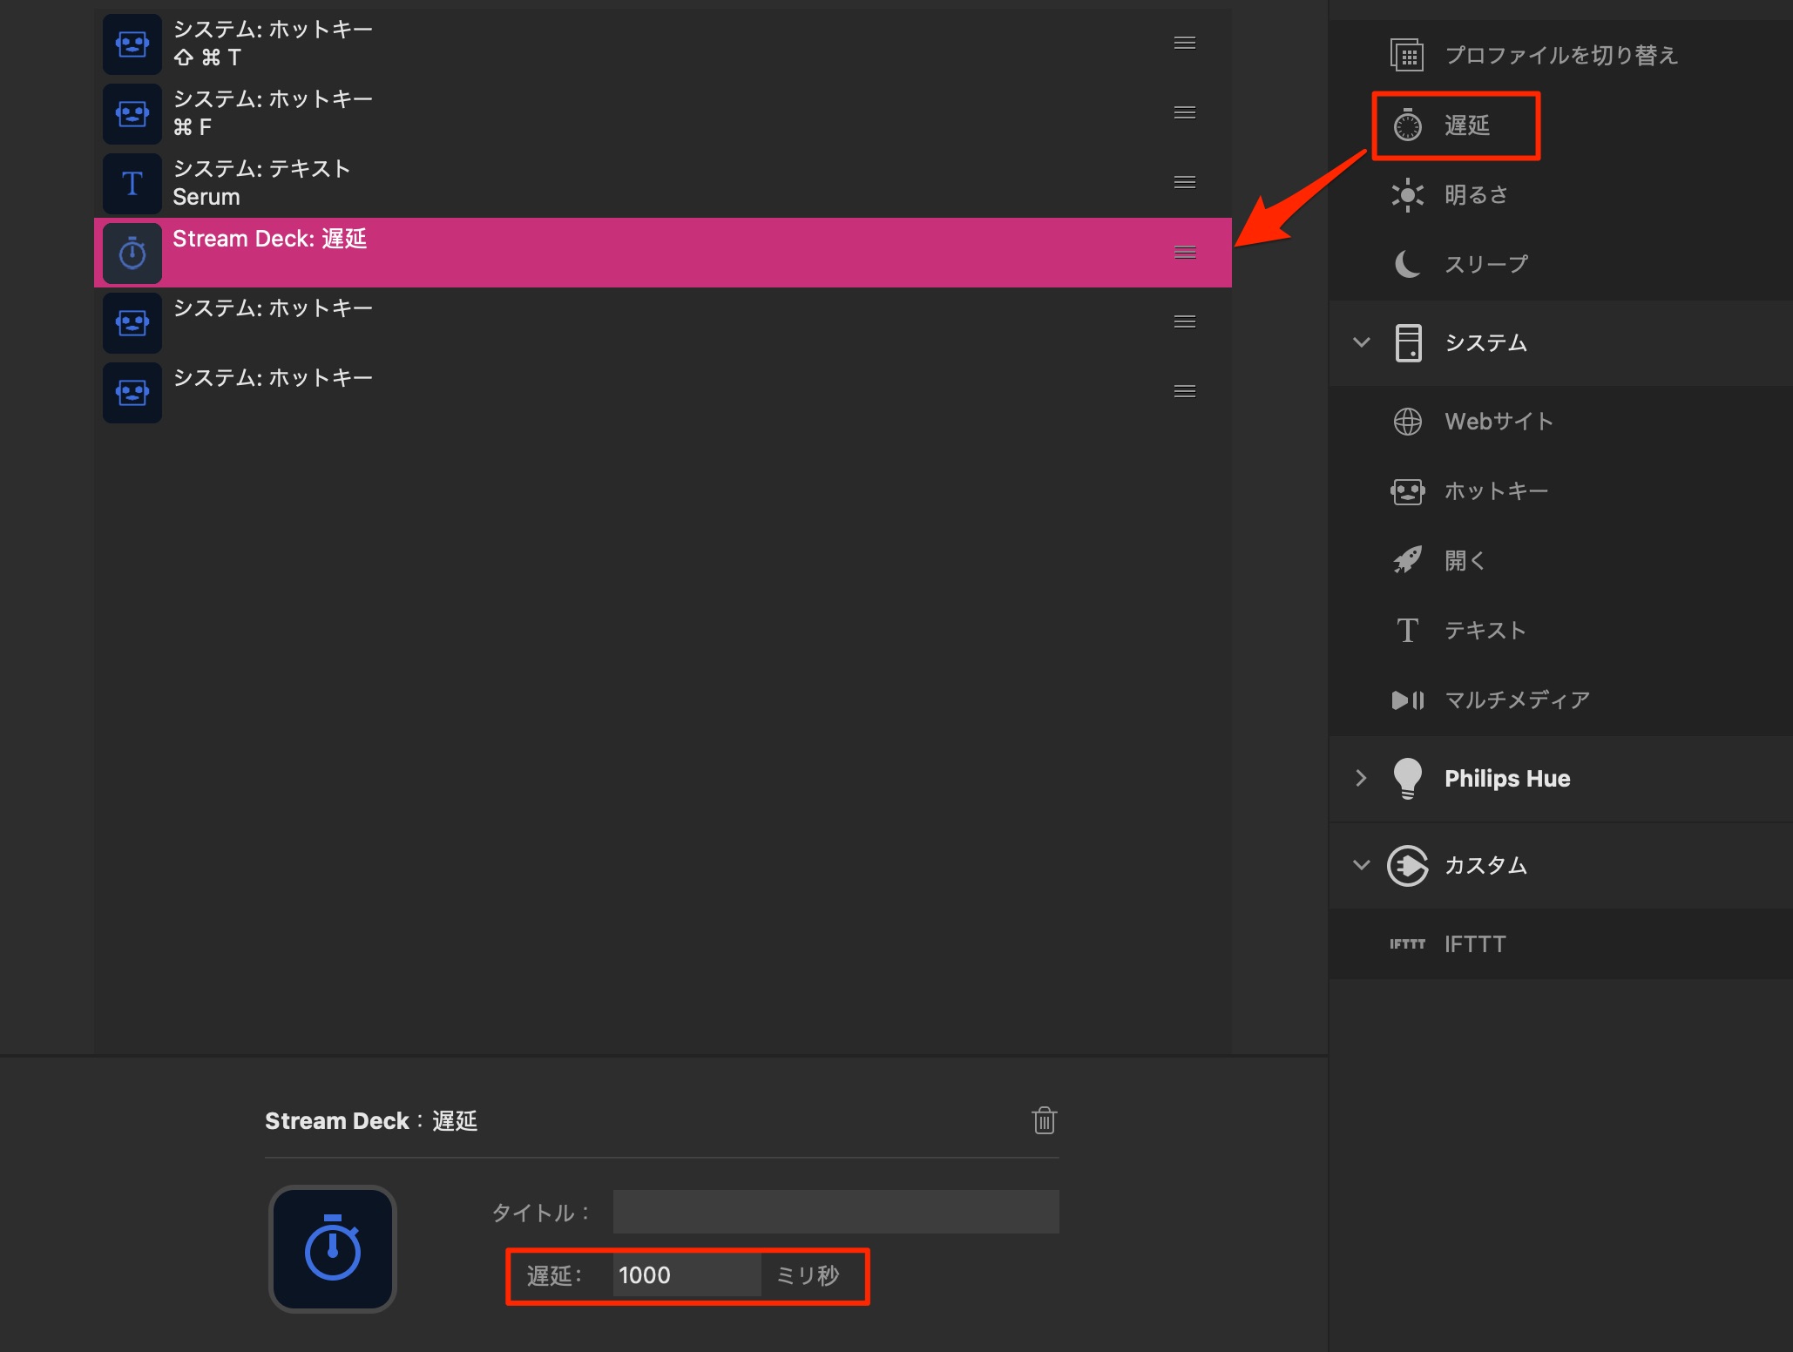Expand the Philips Hue category chevron
The height and width of the screenshot is (1352, 1793).
(x=1362, y=778)
